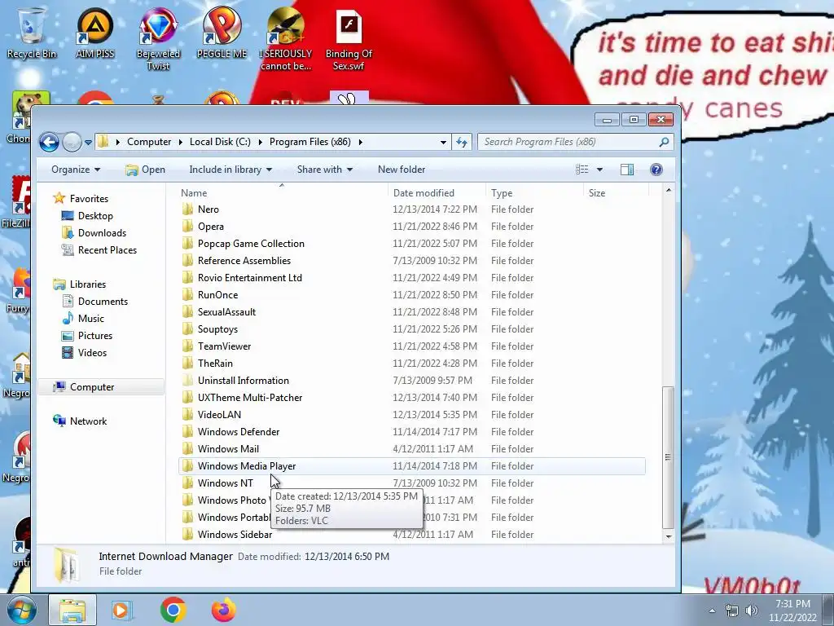The image size is (834, 626).
Task: Click the New folder button
Action: [x=402, y=170]
